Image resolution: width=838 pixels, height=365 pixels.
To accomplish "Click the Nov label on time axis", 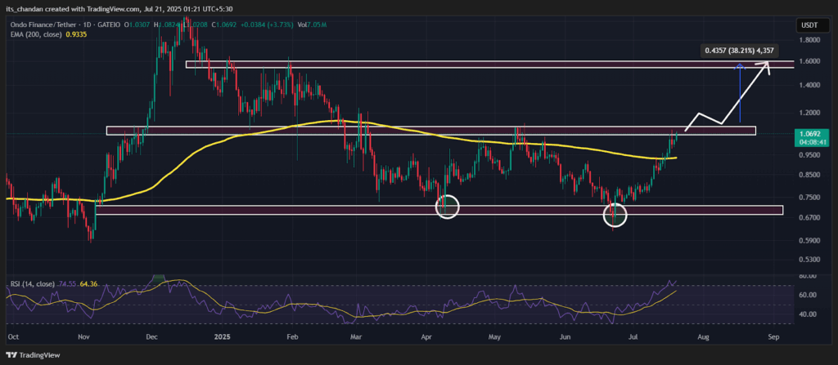I will click(83, 337).
